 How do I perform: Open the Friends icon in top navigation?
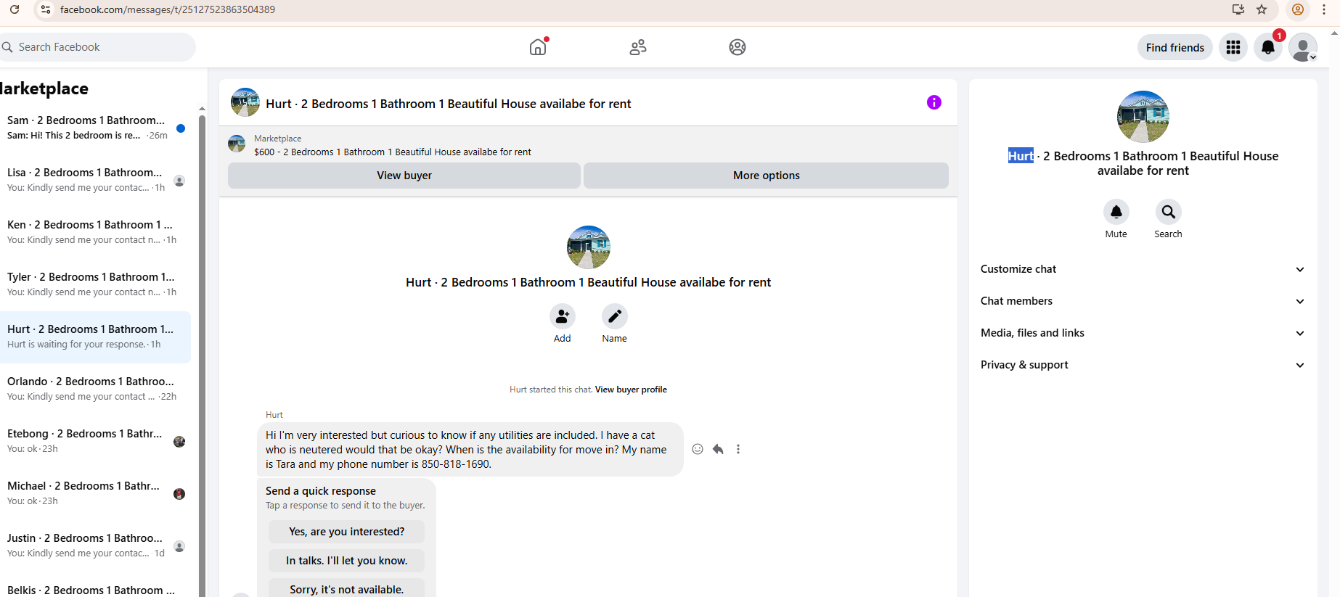pos(638,47)
